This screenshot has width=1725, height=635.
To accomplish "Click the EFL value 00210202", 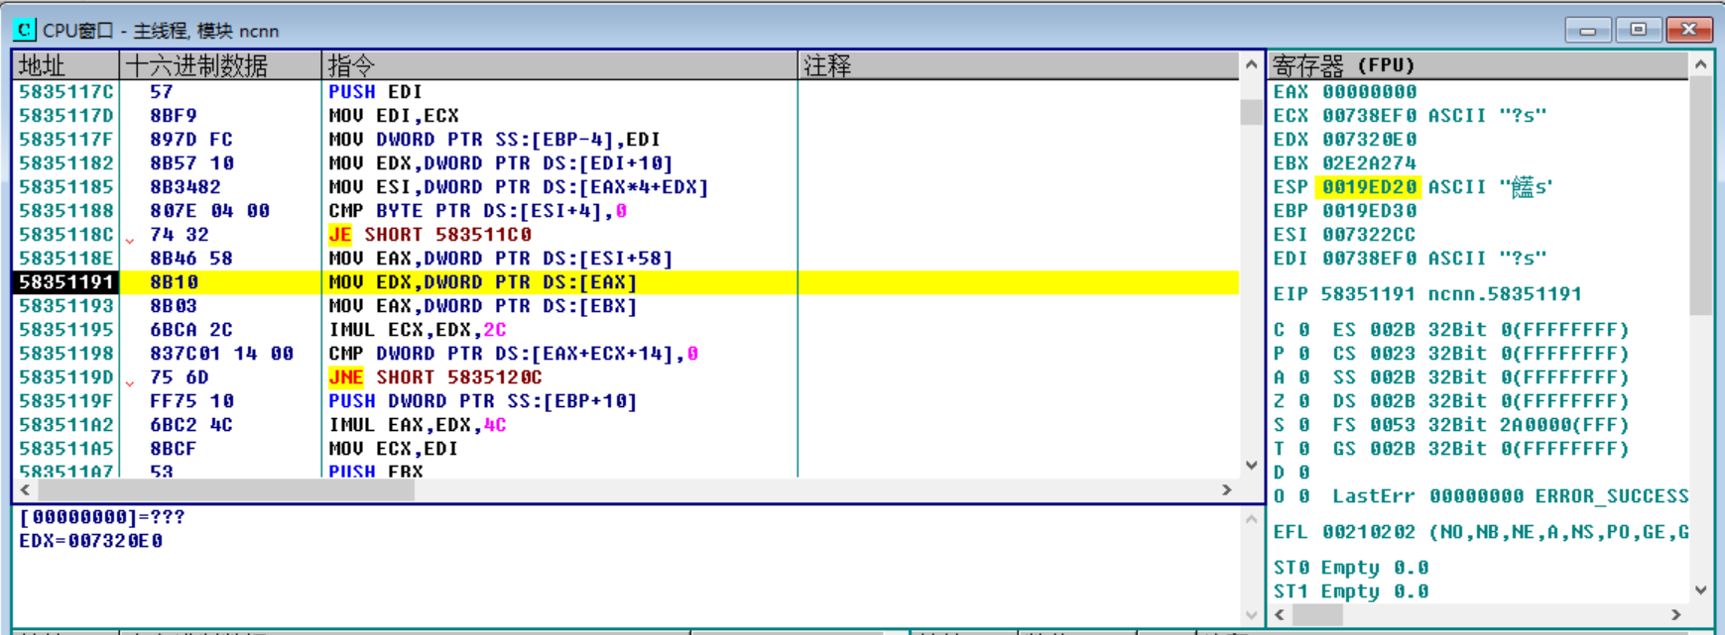I will coord(1369,532).
